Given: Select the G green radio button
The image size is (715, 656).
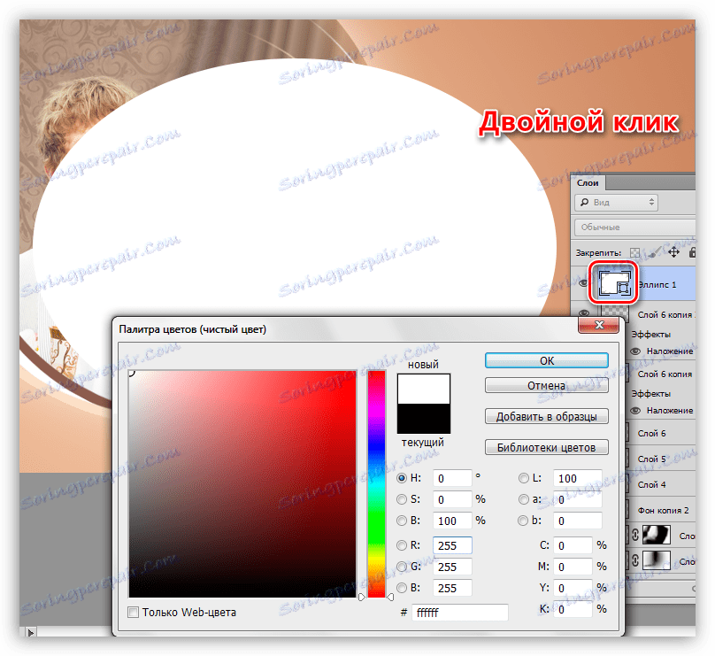Looking at the screenshot, I should click(x=401, y=567).
